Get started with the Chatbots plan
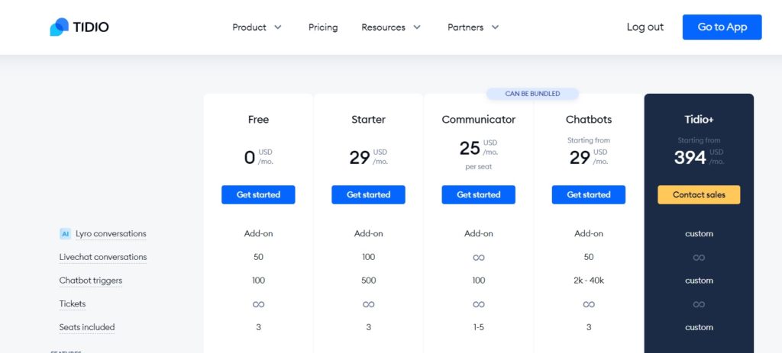Screen dimensions: 782x353 pos(589,194)
